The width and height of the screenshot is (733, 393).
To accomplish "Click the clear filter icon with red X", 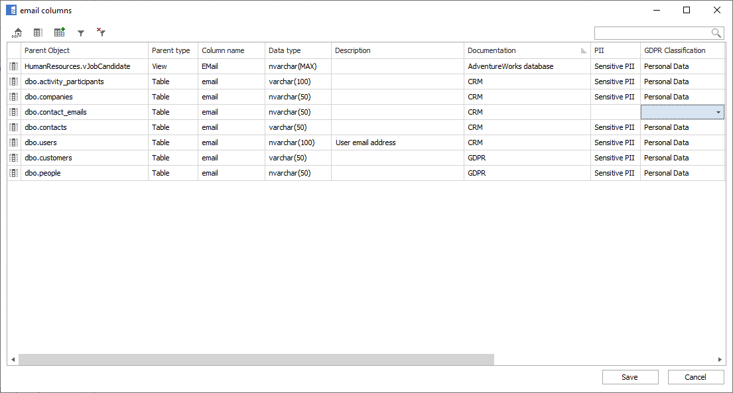I will click(x=101, y=32).
